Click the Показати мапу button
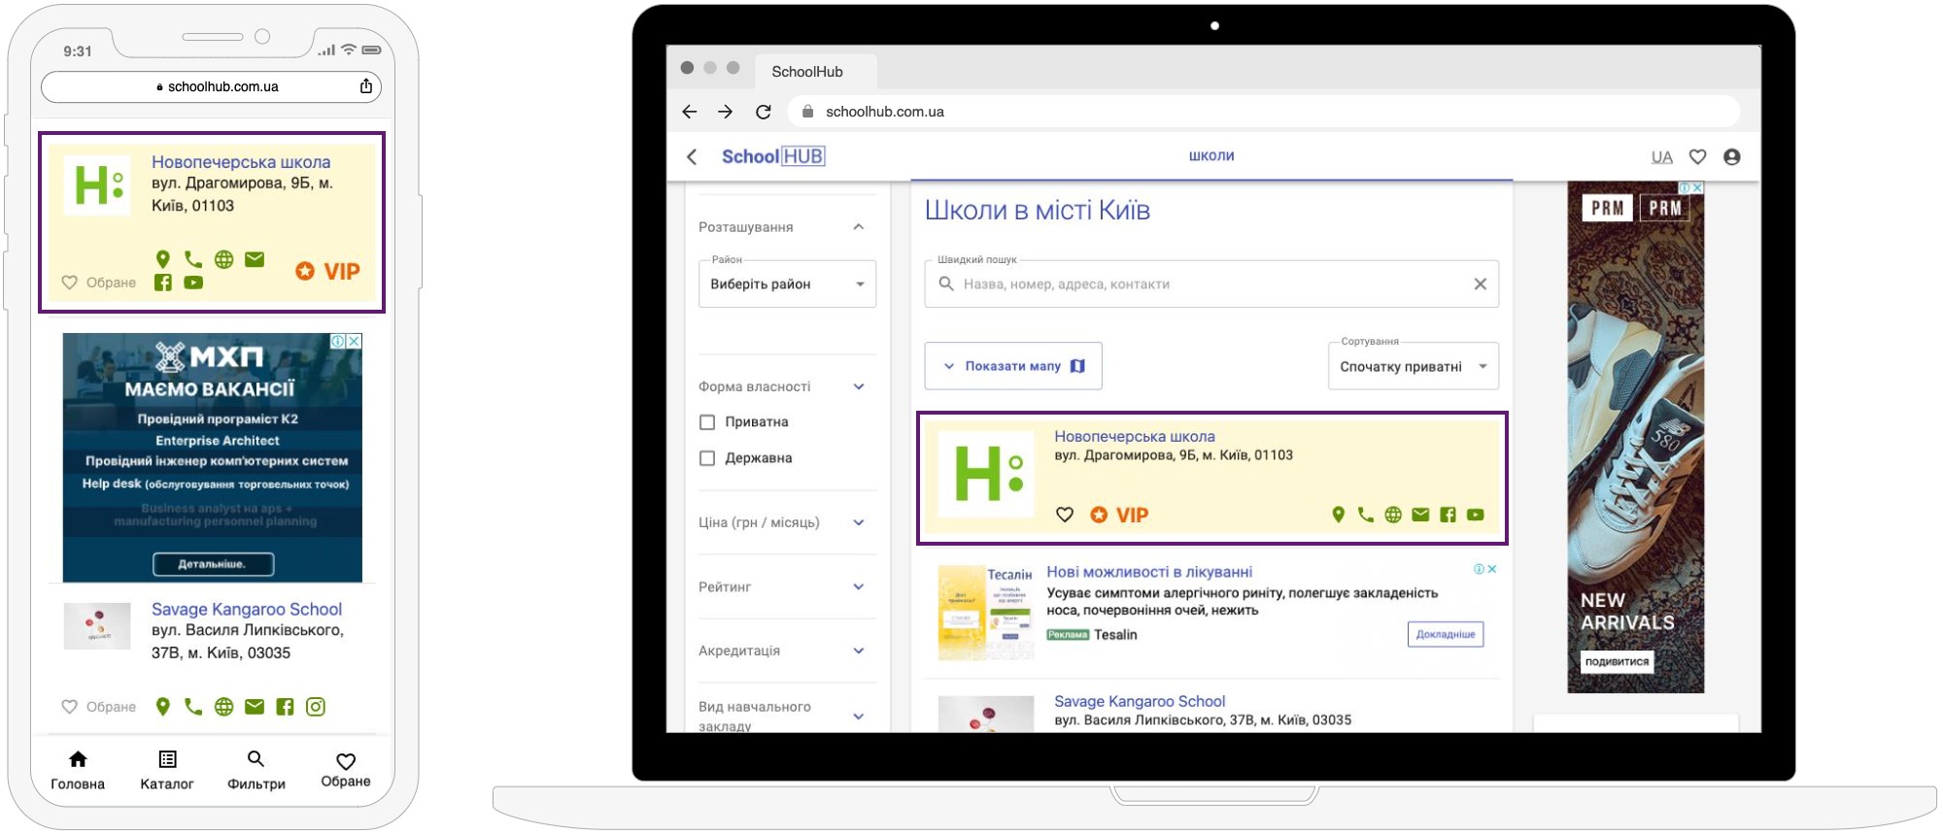Viewport: 1943px width, 835px height. [x=1012, y=366]
